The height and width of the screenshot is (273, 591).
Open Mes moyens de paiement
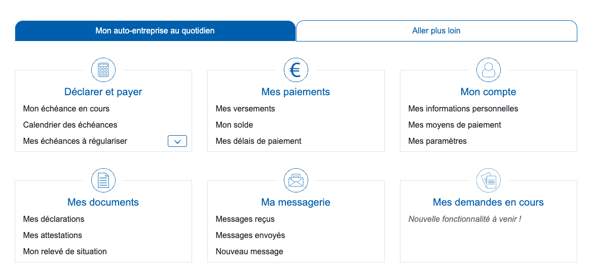click(x=455, y=125)
